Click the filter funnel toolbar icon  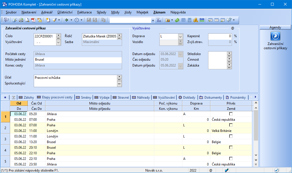click(159, 20)
